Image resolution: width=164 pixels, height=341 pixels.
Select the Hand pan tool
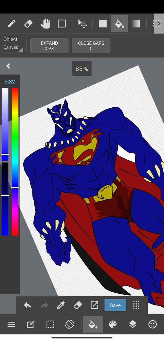[45, 24]
